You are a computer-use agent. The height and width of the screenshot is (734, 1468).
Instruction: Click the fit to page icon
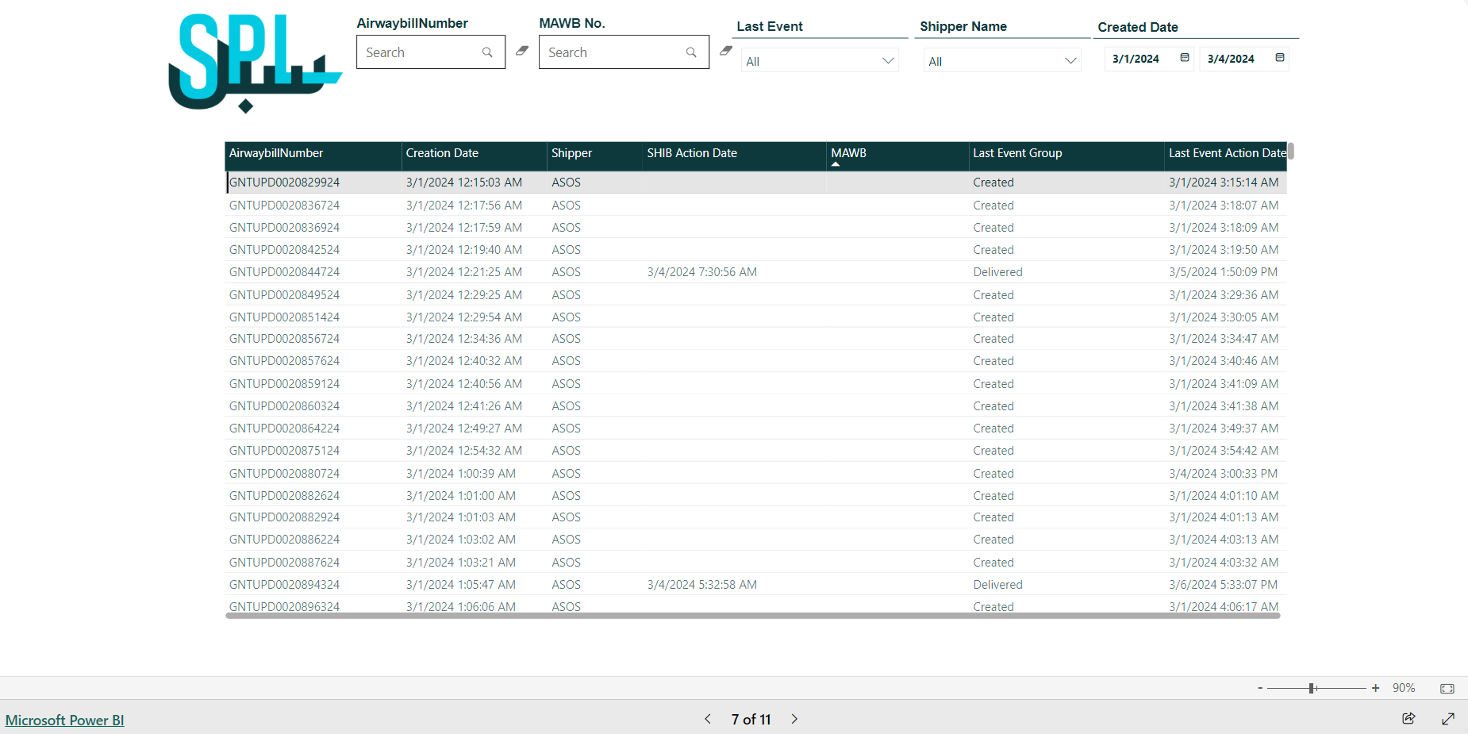[1447, 688]
